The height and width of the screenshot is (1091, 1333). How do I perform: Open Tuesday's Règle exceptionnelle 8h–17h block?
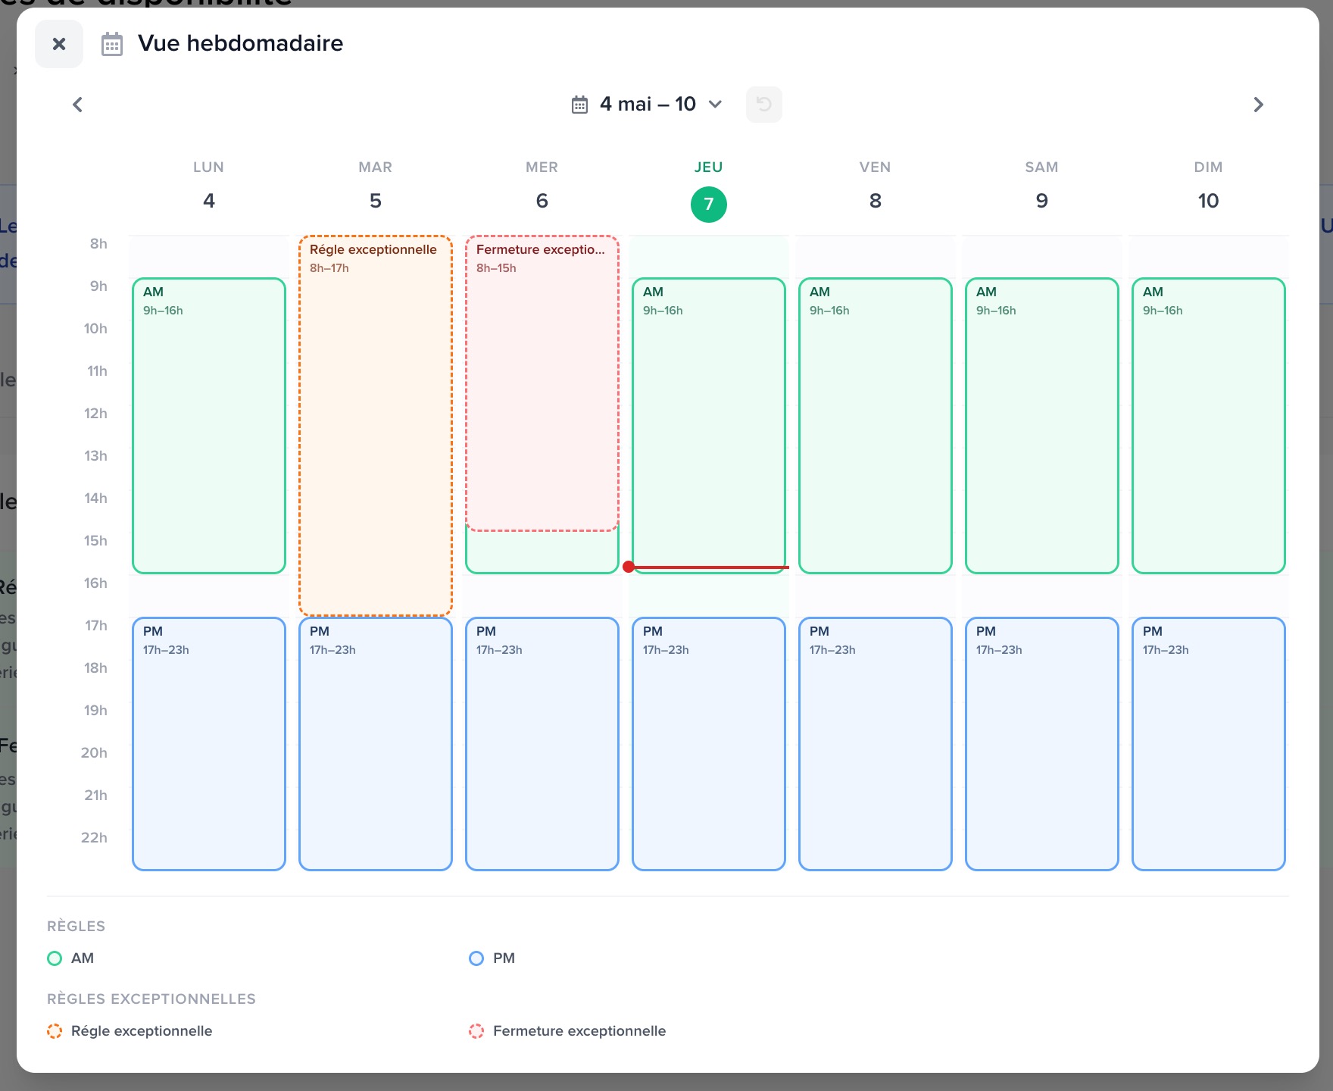pos(376,426)
